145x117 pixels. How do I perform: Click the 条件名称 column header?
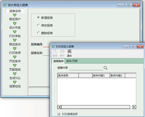(68, 75)
